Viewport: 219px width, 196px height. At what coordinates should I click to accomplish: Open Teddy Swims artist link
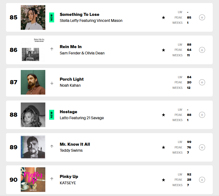(71, 150)
